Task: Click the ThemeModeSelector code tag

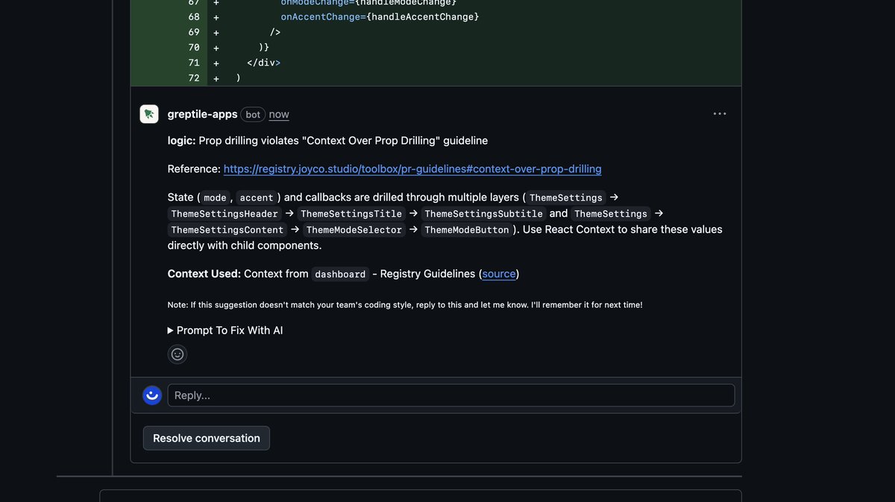Action: coord(354,230)
